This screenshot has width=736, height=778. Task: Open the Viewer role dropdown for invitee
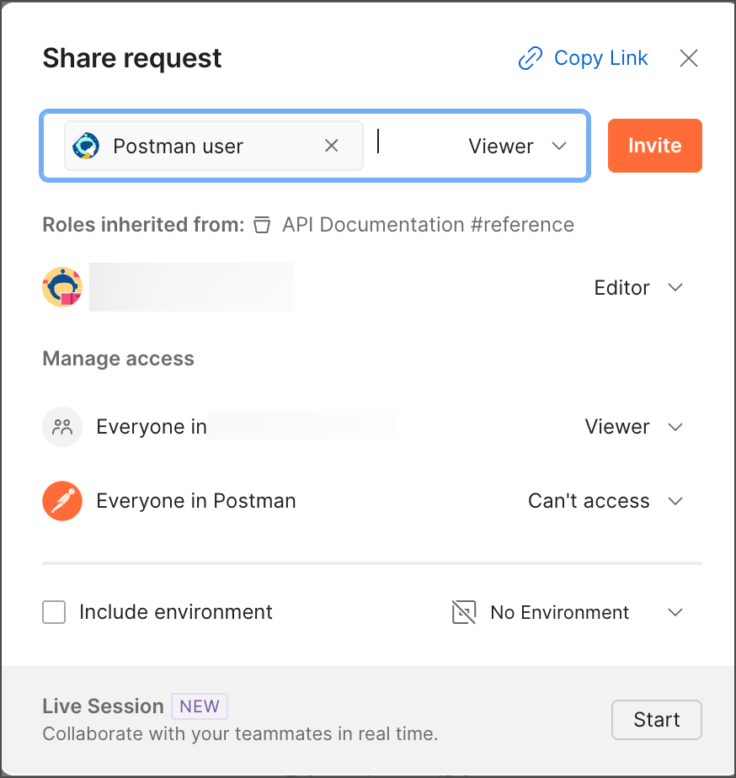pyautogui.click(x=517, y=146)
